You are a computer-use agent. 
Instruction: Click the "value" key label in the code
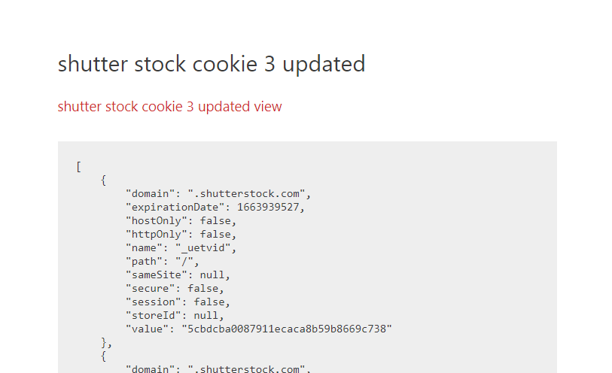point(147,329)
